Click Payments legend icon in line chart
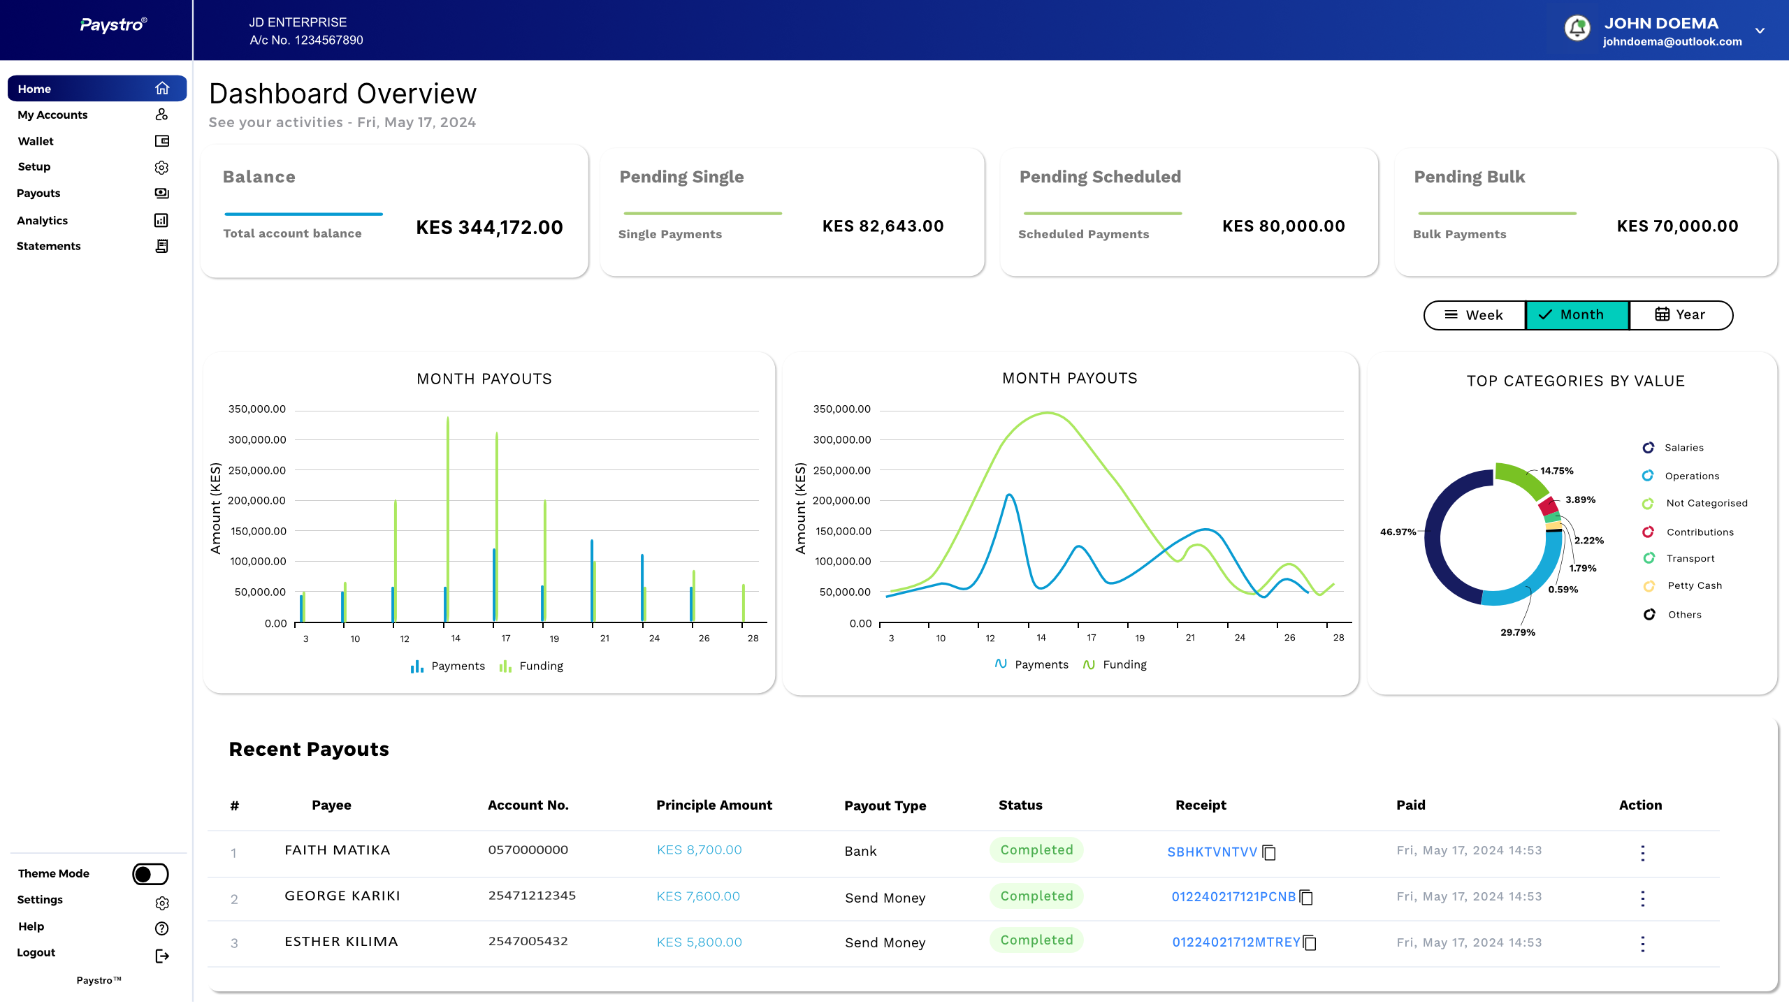1789x1006 pixels. tap(1001, 664)
